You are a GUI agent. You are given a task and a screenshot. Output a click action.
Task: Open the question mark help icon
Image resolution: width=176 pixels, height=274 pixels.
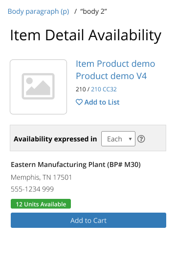pyautogui.click(x=141, y=139)
